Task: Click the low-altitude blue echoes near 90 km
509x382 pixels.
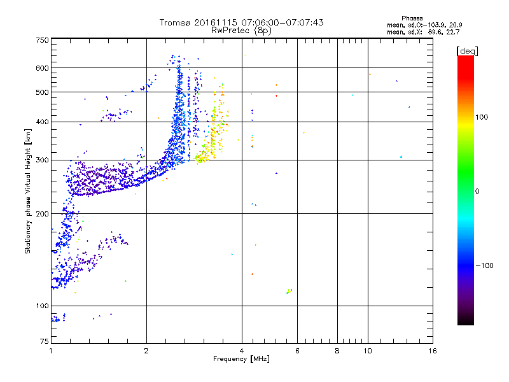Action: (x=59, y=318)
